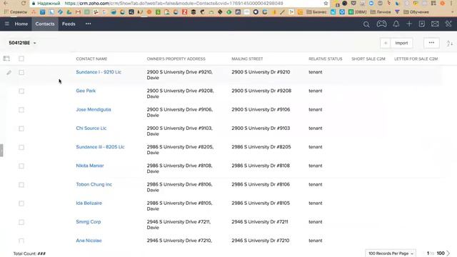Switch to the Contacts tab
The image size is (457, 257).
pyautogui.click(x=45, y=24)
